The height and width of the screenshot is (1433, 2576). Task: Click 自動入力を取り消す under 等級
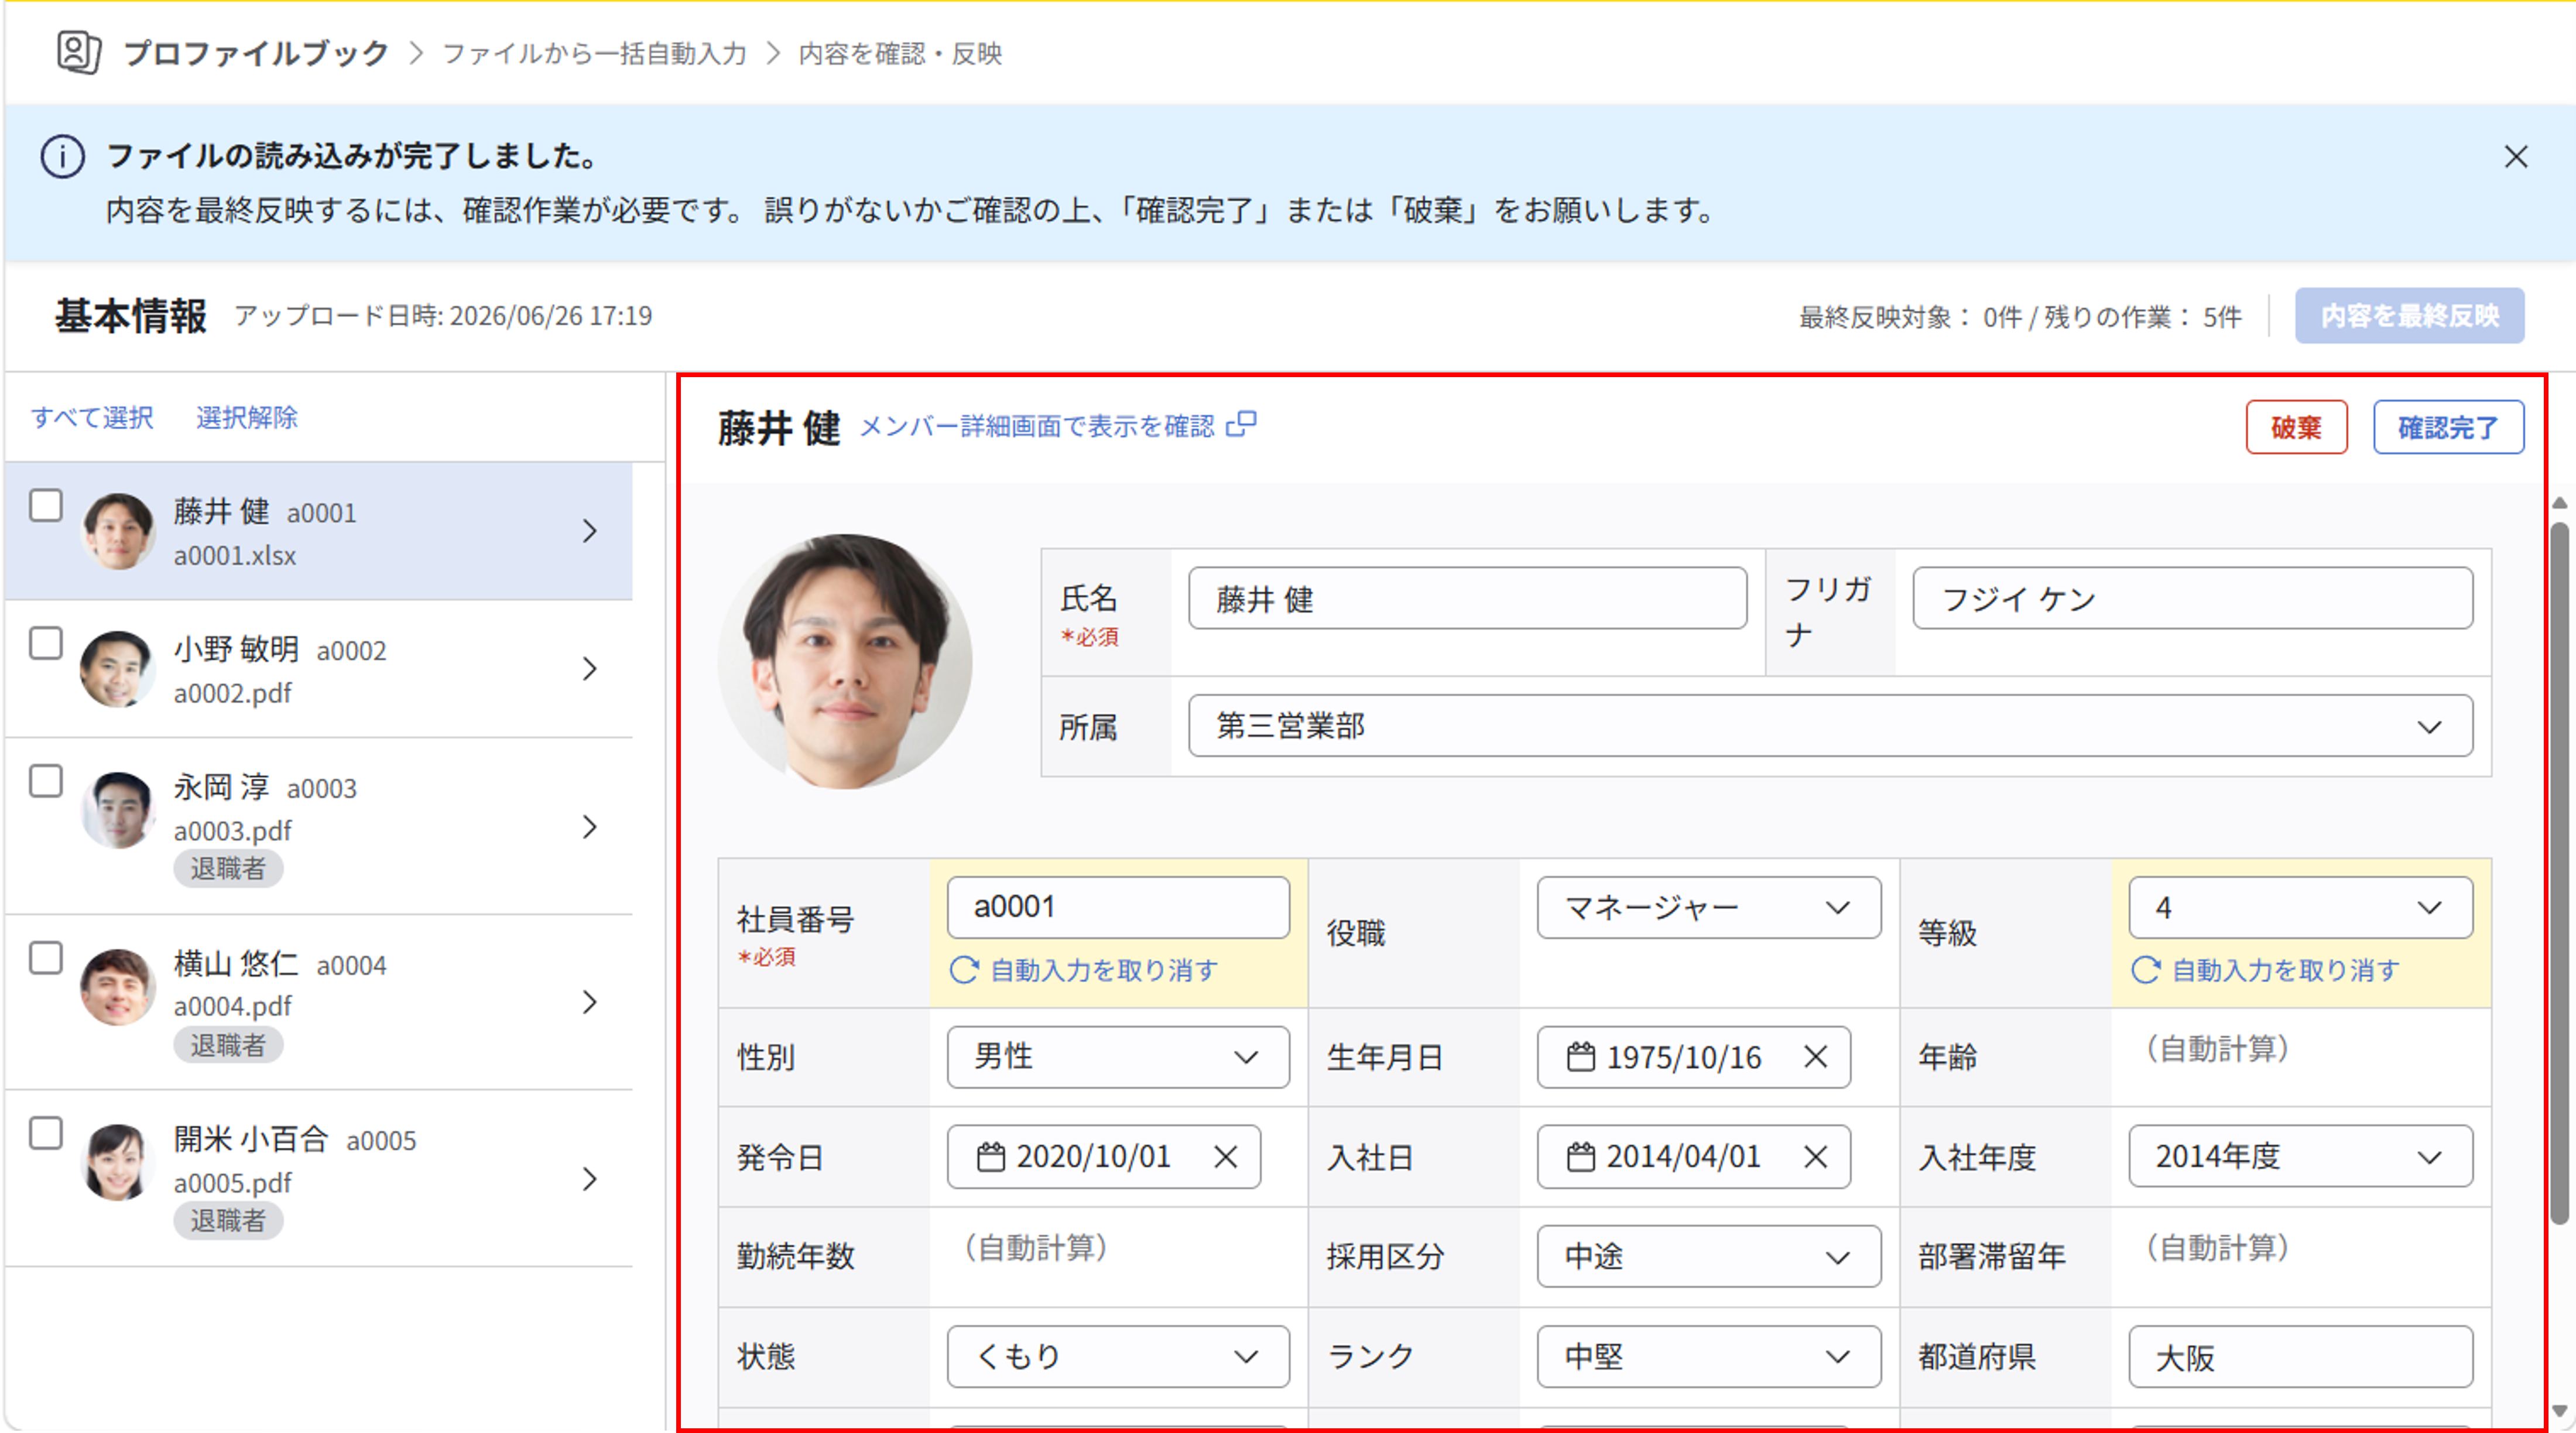click(x=2286, y=970)
